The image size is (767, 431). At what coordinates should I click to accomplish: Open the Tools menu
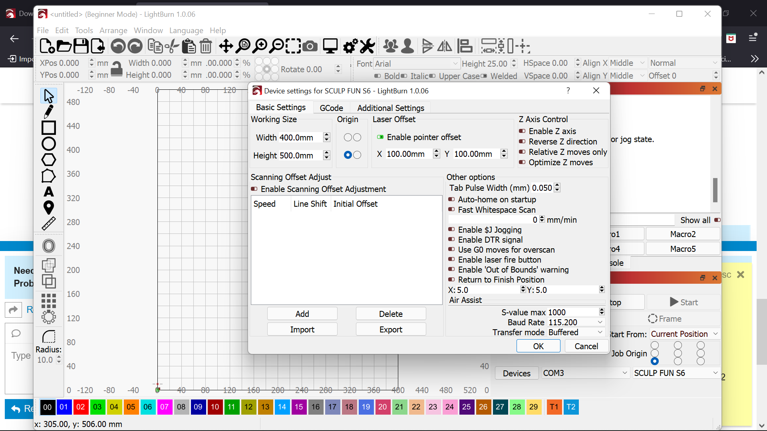tap(84, 30)
